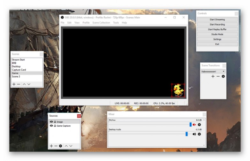Open the Edit menu
250x161 pixels.
(69, 23)
